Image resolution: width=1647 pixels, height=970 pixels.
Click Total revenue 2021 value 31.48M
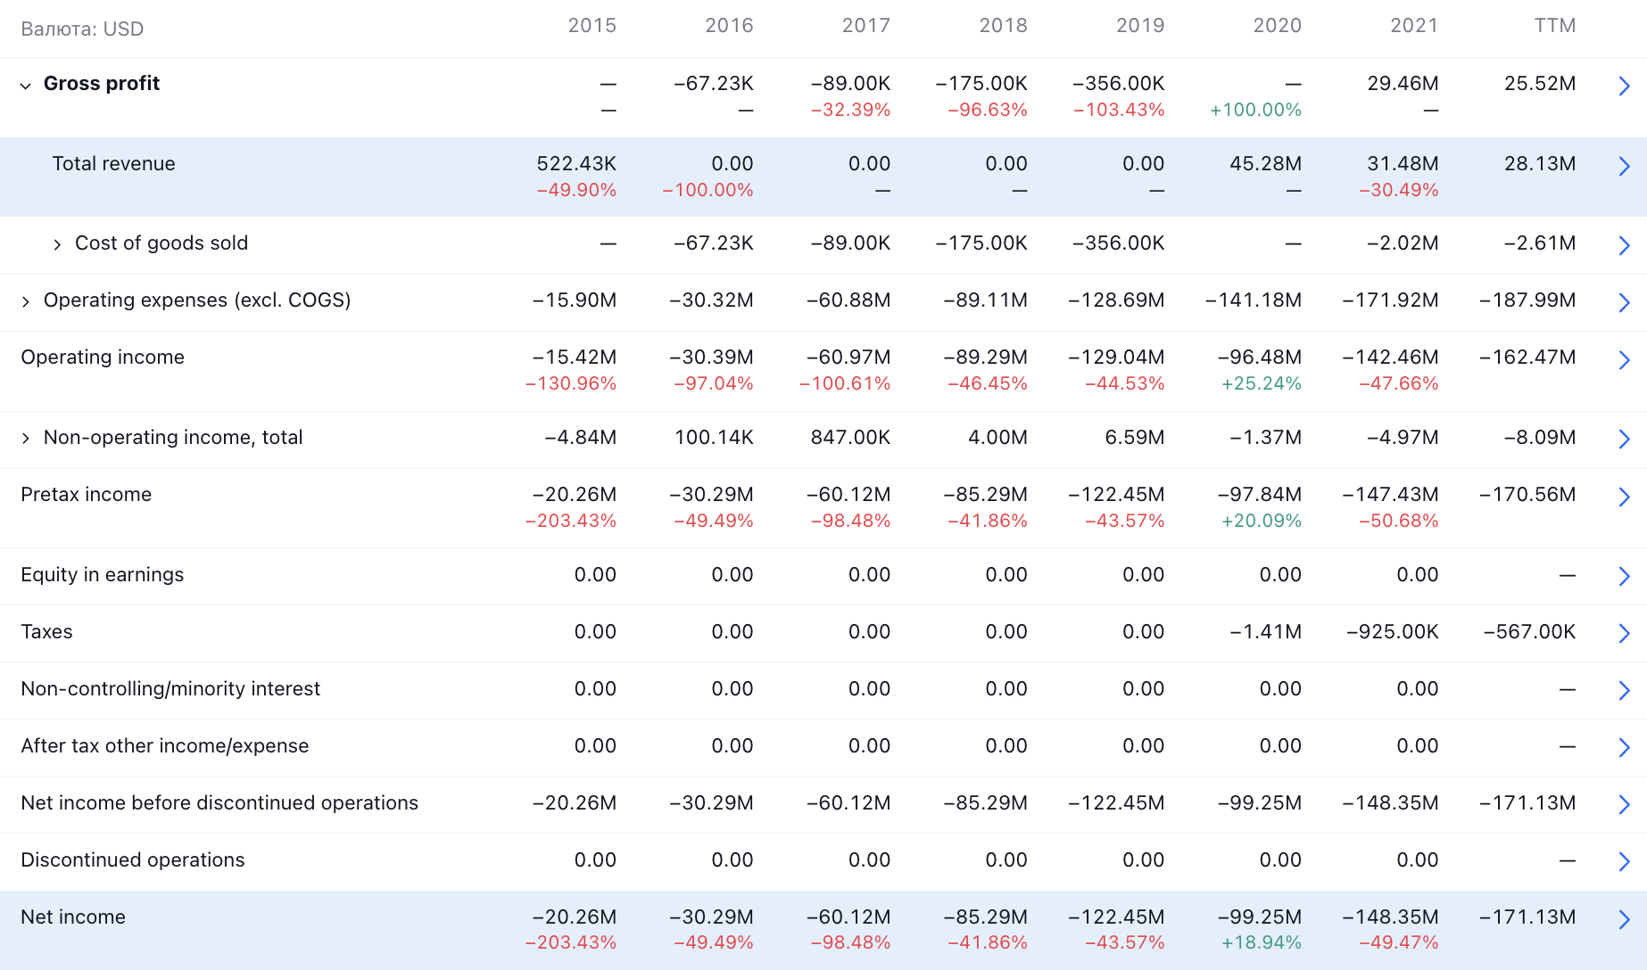coord(1403,164)
